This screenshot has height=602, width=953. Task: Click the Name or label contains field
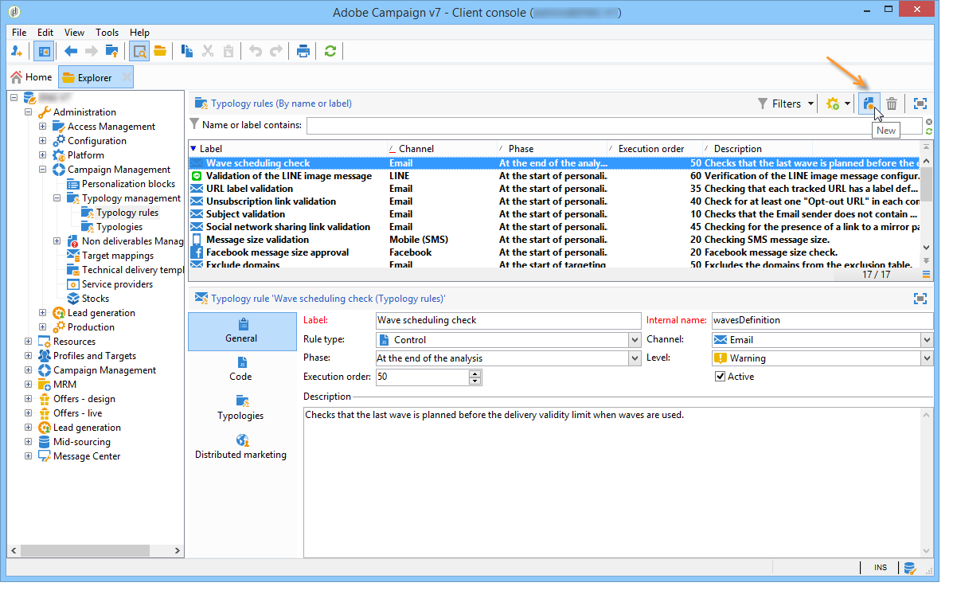614,125
